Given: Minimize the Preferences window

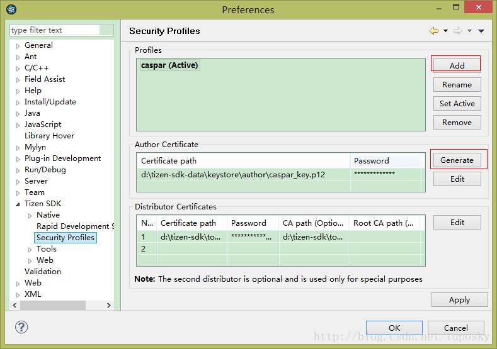Looking at the screenshot, I should click(x=438, y=9).
